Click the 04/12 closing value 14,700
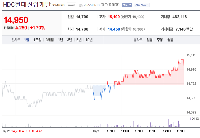 point(16,131)
